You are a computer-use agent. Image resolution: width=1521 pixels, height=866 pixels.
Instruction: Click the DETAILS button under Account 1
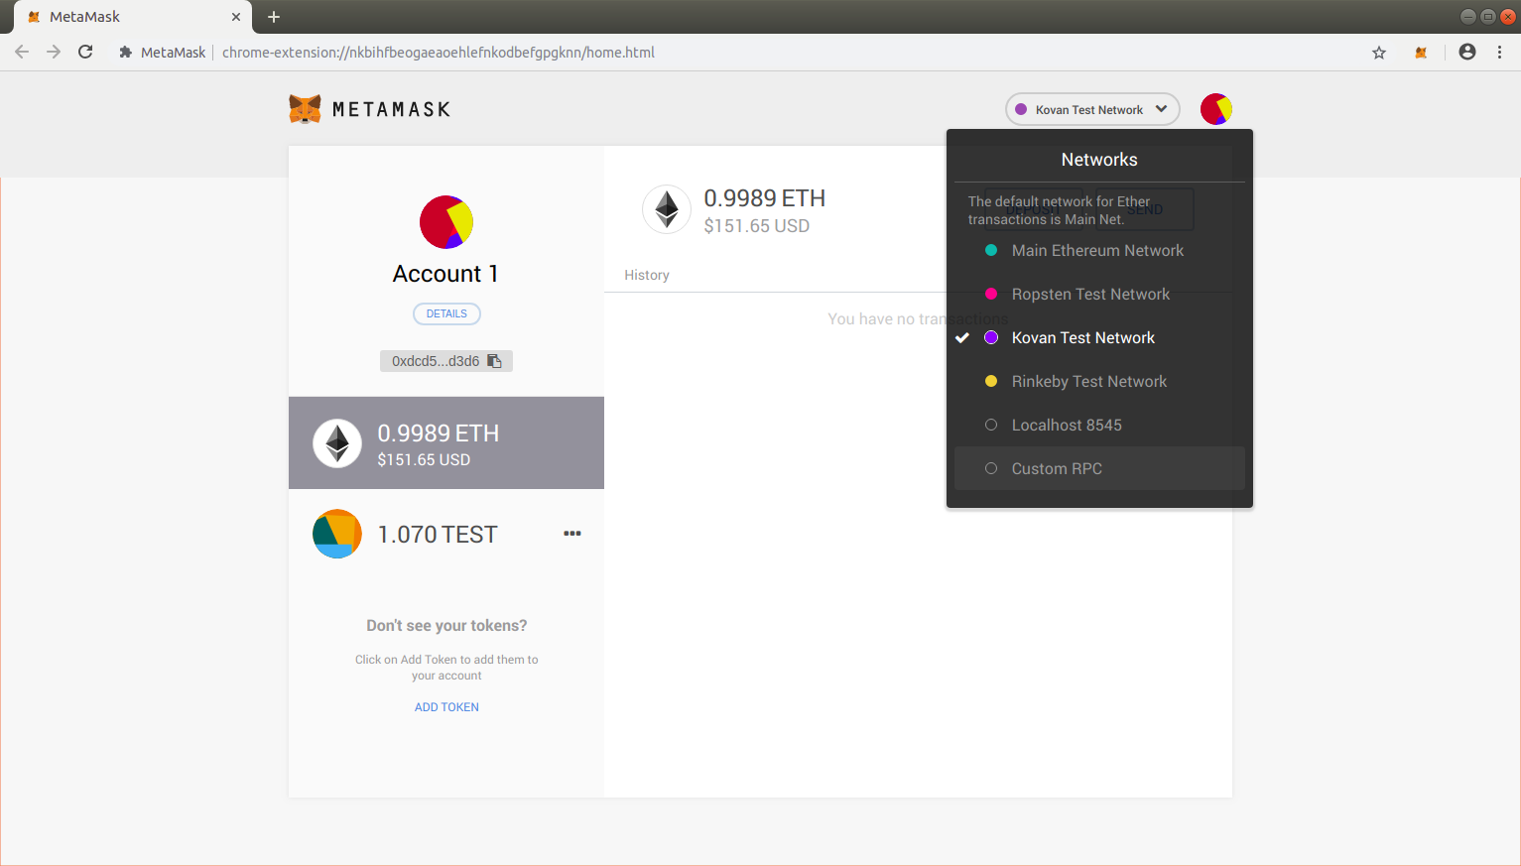click(x=446, y=312)
